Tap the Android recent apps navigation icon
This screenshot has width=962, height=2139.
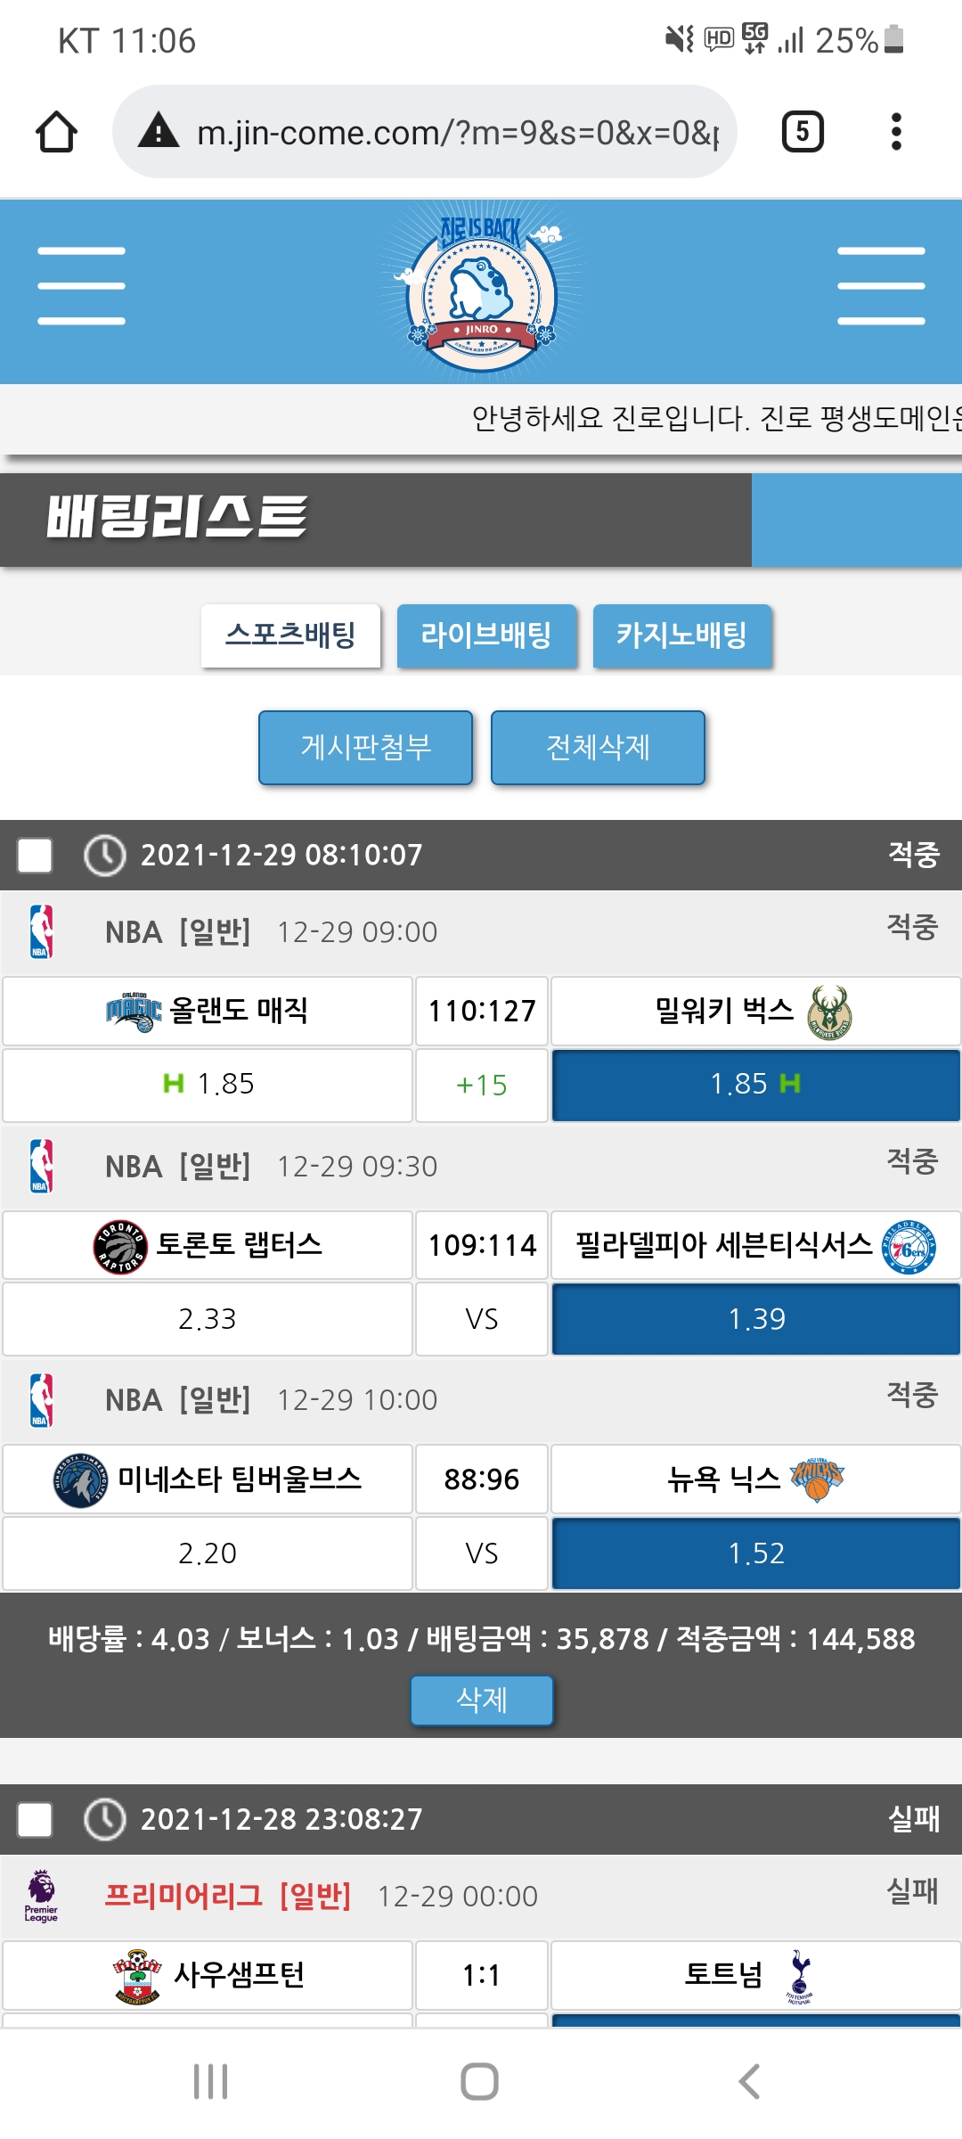tap(211, 2081)
